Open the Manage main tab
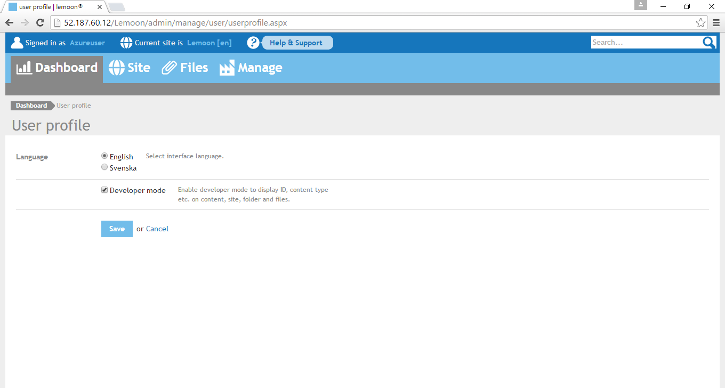Screen dimensions: 725x388 coord(251,68)
